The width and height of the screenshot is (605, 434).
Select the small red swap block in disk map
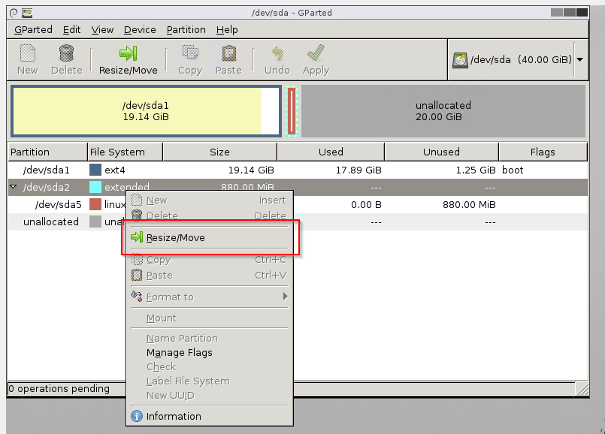(x=292, y=111)
